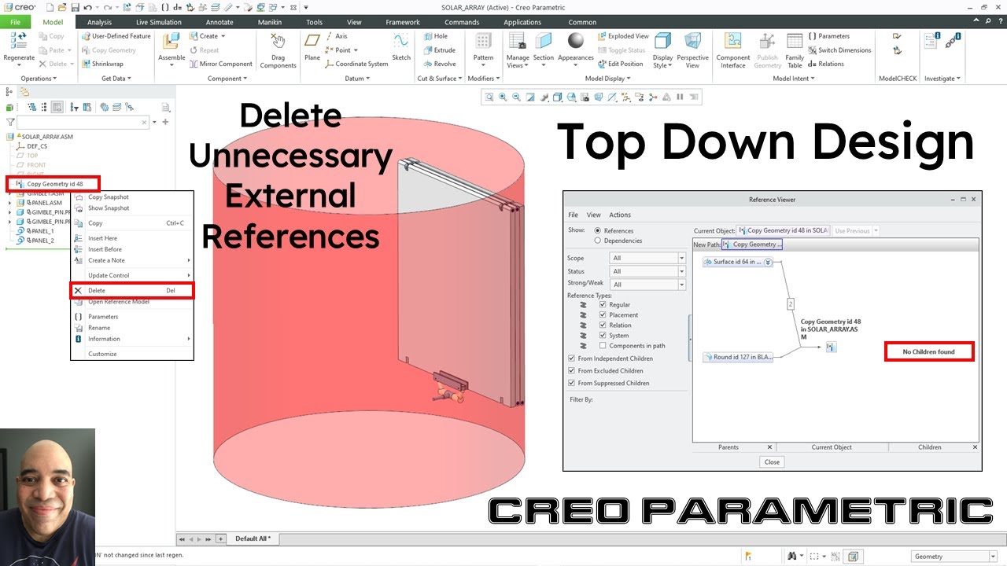Select the Hole feature tool
The height and width of the screenshot is (566, 1007).
[435, 36]
